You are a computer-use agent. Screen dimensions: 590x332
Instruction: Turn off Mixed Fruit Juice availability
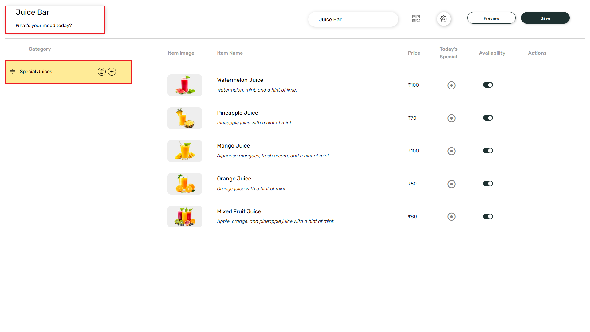(488, 216)
